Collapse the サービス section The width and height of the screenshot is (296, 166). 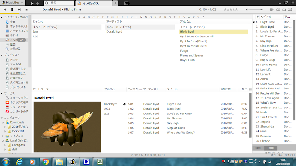click(2, 93)
